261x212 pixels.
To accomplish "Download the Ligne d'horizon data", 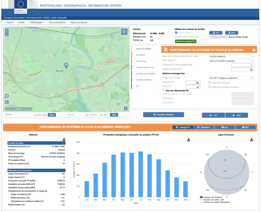I will click(252, 139).
